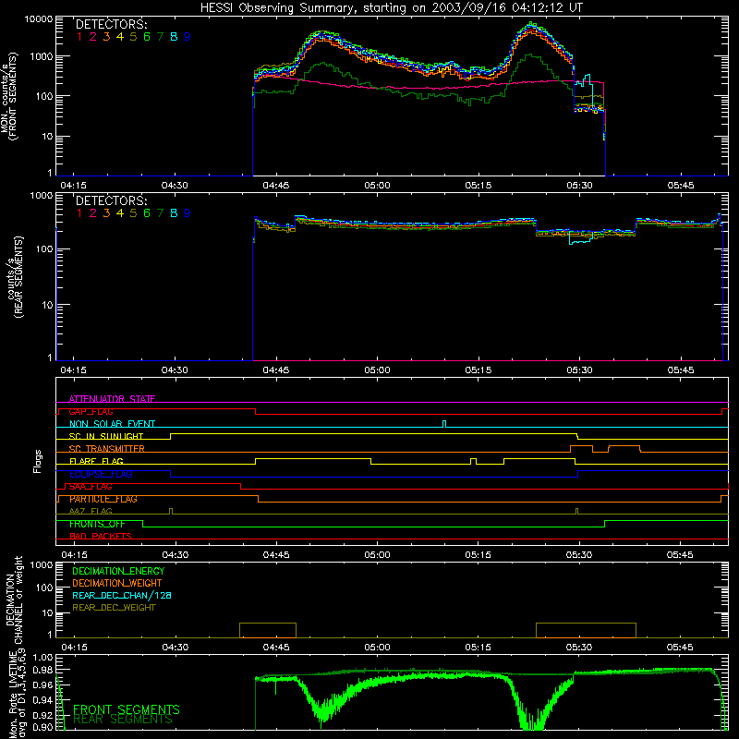
Task: Click the PARTICLE_FLAG label
Action: 103,499
